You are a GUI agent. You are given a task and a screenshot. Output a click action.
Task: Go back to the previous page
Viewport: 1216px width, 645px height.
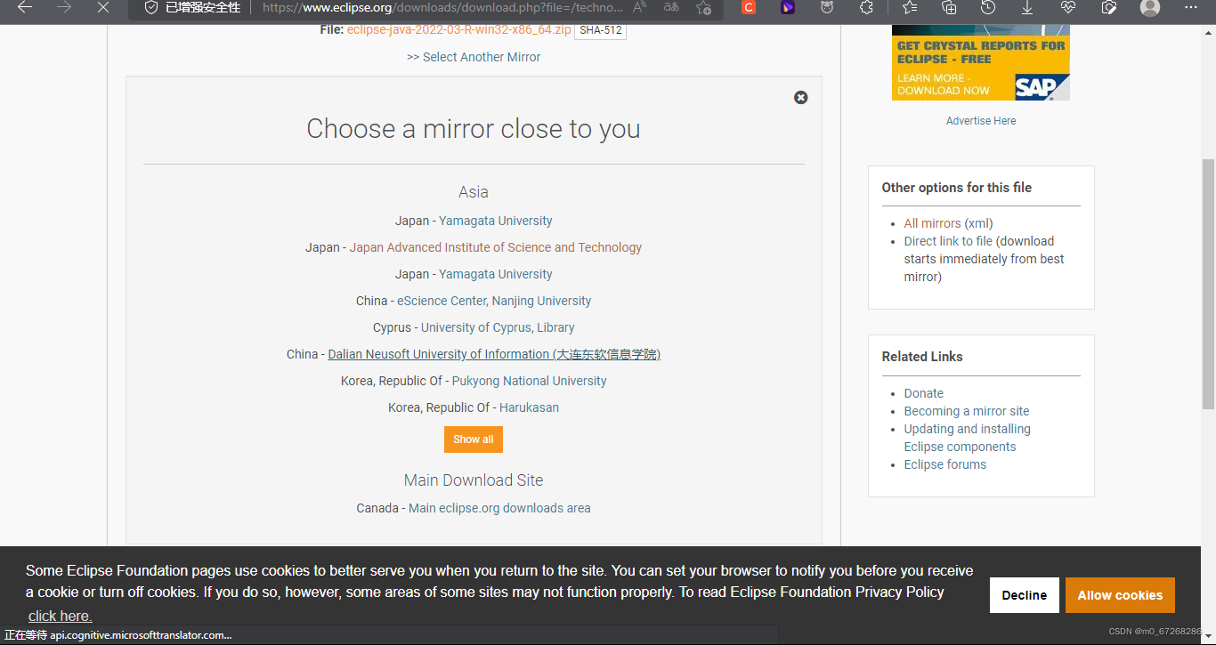[x=25, y=8]
